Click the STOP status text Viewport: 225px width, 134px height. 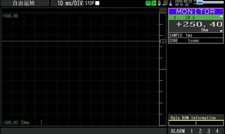(89, 3)
